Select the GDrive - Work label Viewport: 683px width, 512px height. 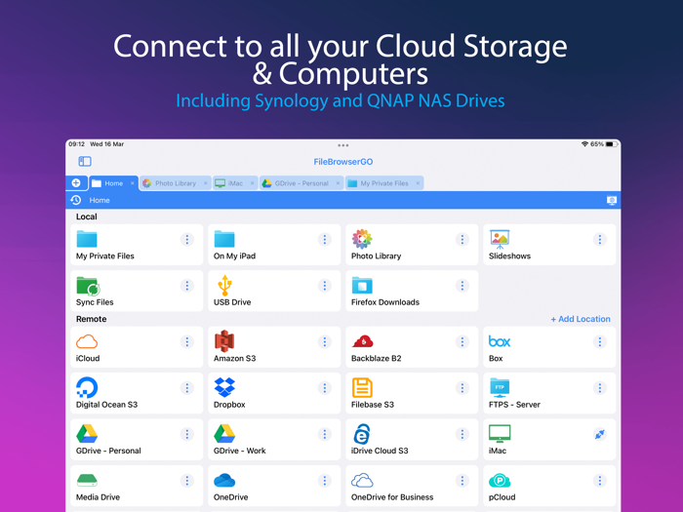coord(240,451)
